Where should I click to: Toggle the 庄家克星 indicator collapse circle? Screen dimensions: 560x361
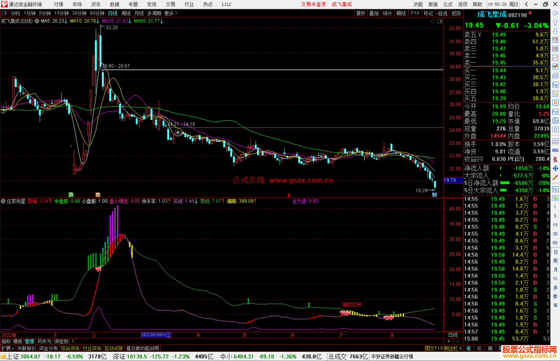3,201
